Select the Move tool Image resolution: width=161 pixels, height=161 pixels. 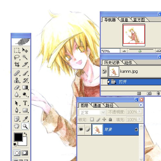pos(25,50)
